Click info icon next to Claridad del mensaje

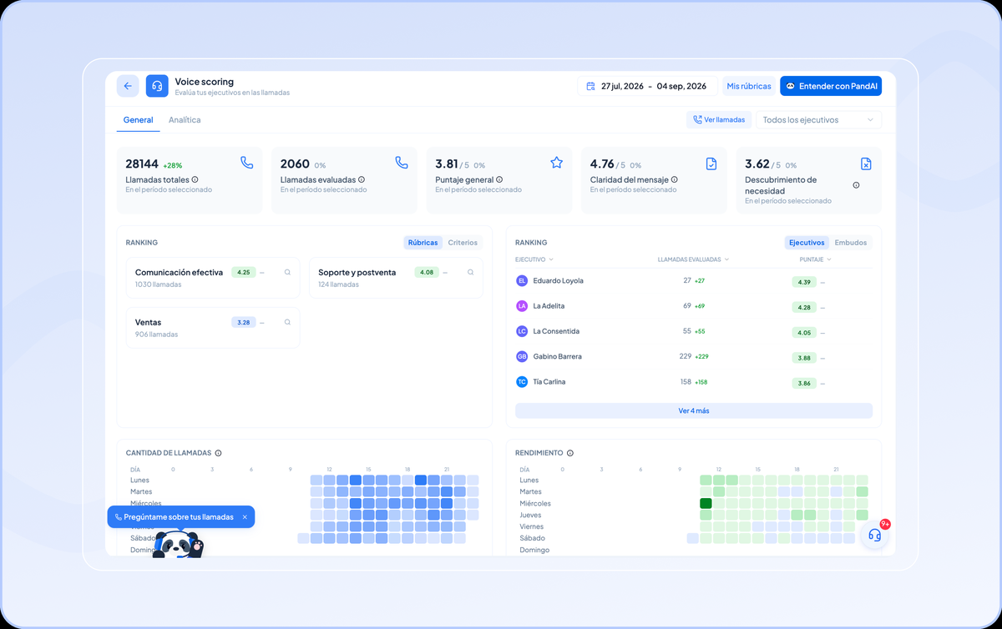pos(674,179)
